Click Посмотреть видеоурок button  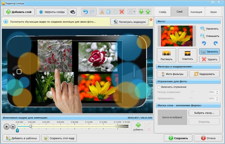129,22
